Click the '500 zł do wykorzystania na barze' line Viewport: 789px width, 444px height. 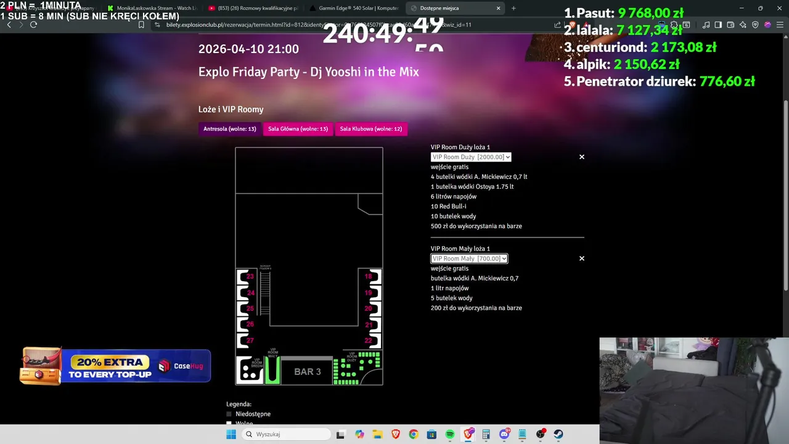click(476, 226)
